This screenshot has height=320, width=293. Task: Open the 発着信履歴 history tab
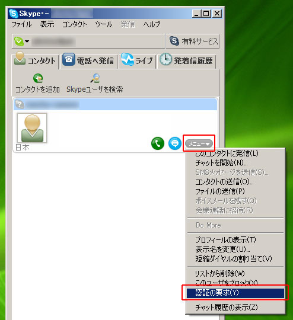click(187, 60)
